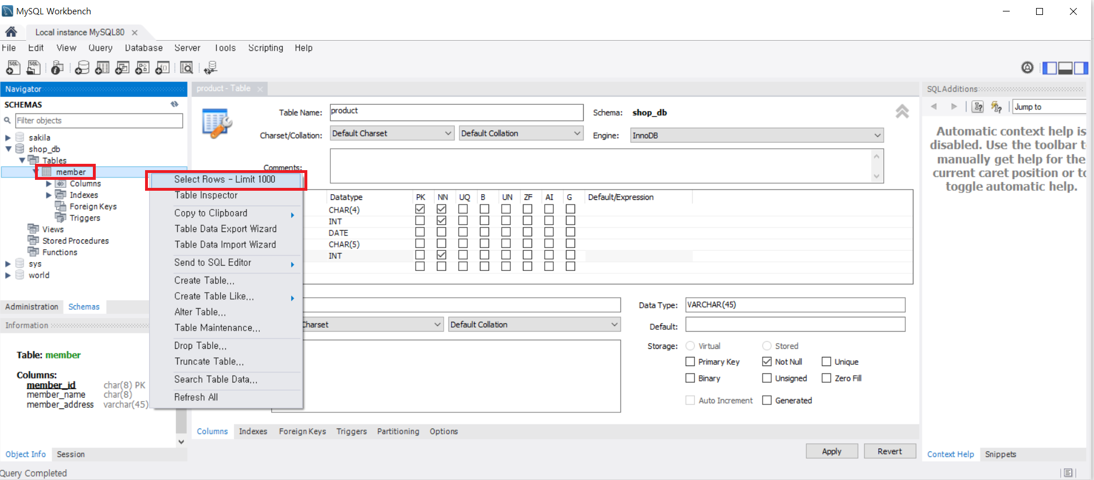Open the object inspector toolbar icon
Viewport: 1094px width, 480px height.
click(x=57, y=68)
